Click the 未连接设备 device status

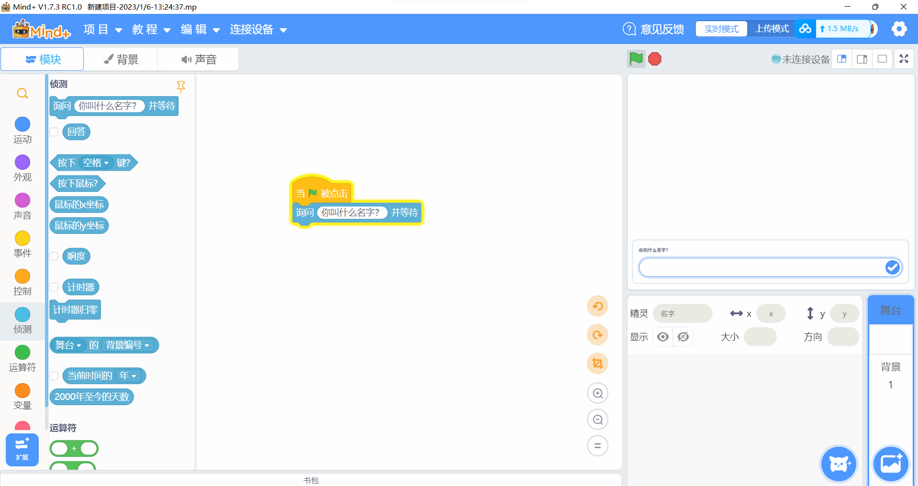tap(801, 59)
